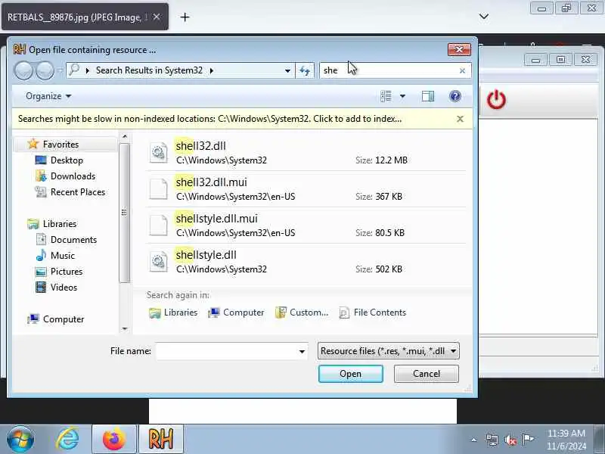Open the Resource files type filter dropdown

(x=389, y=351)
